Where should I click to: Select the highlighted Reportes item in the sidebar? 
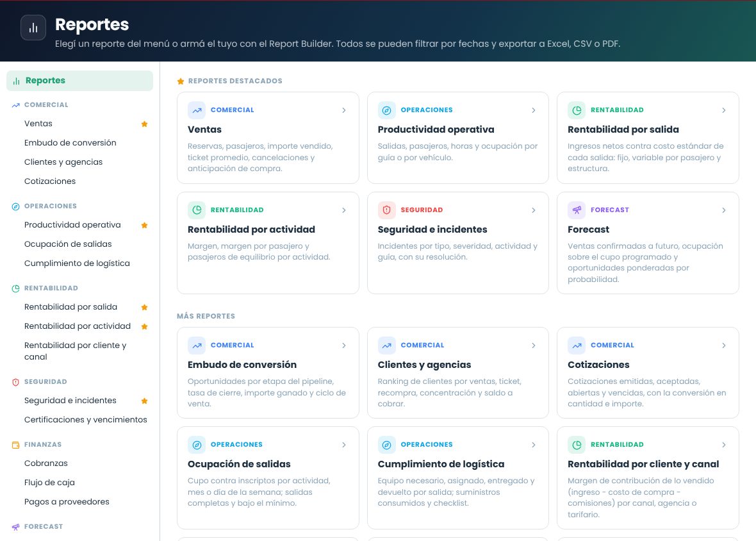point(79,81)
